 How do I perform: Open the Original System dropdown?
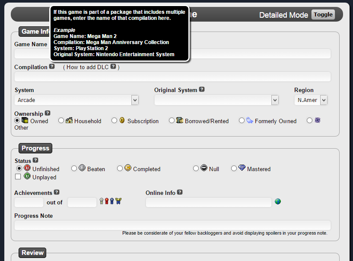pyautogui.click(x=216, y=100)
